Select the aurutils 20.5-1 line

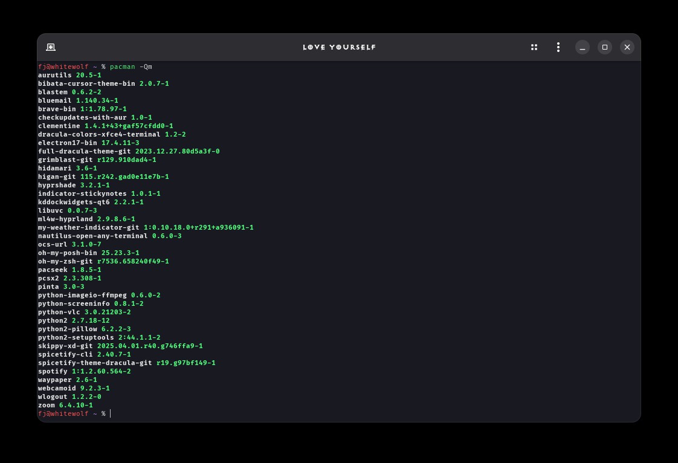pyautogui.click(x=69, y=76)
